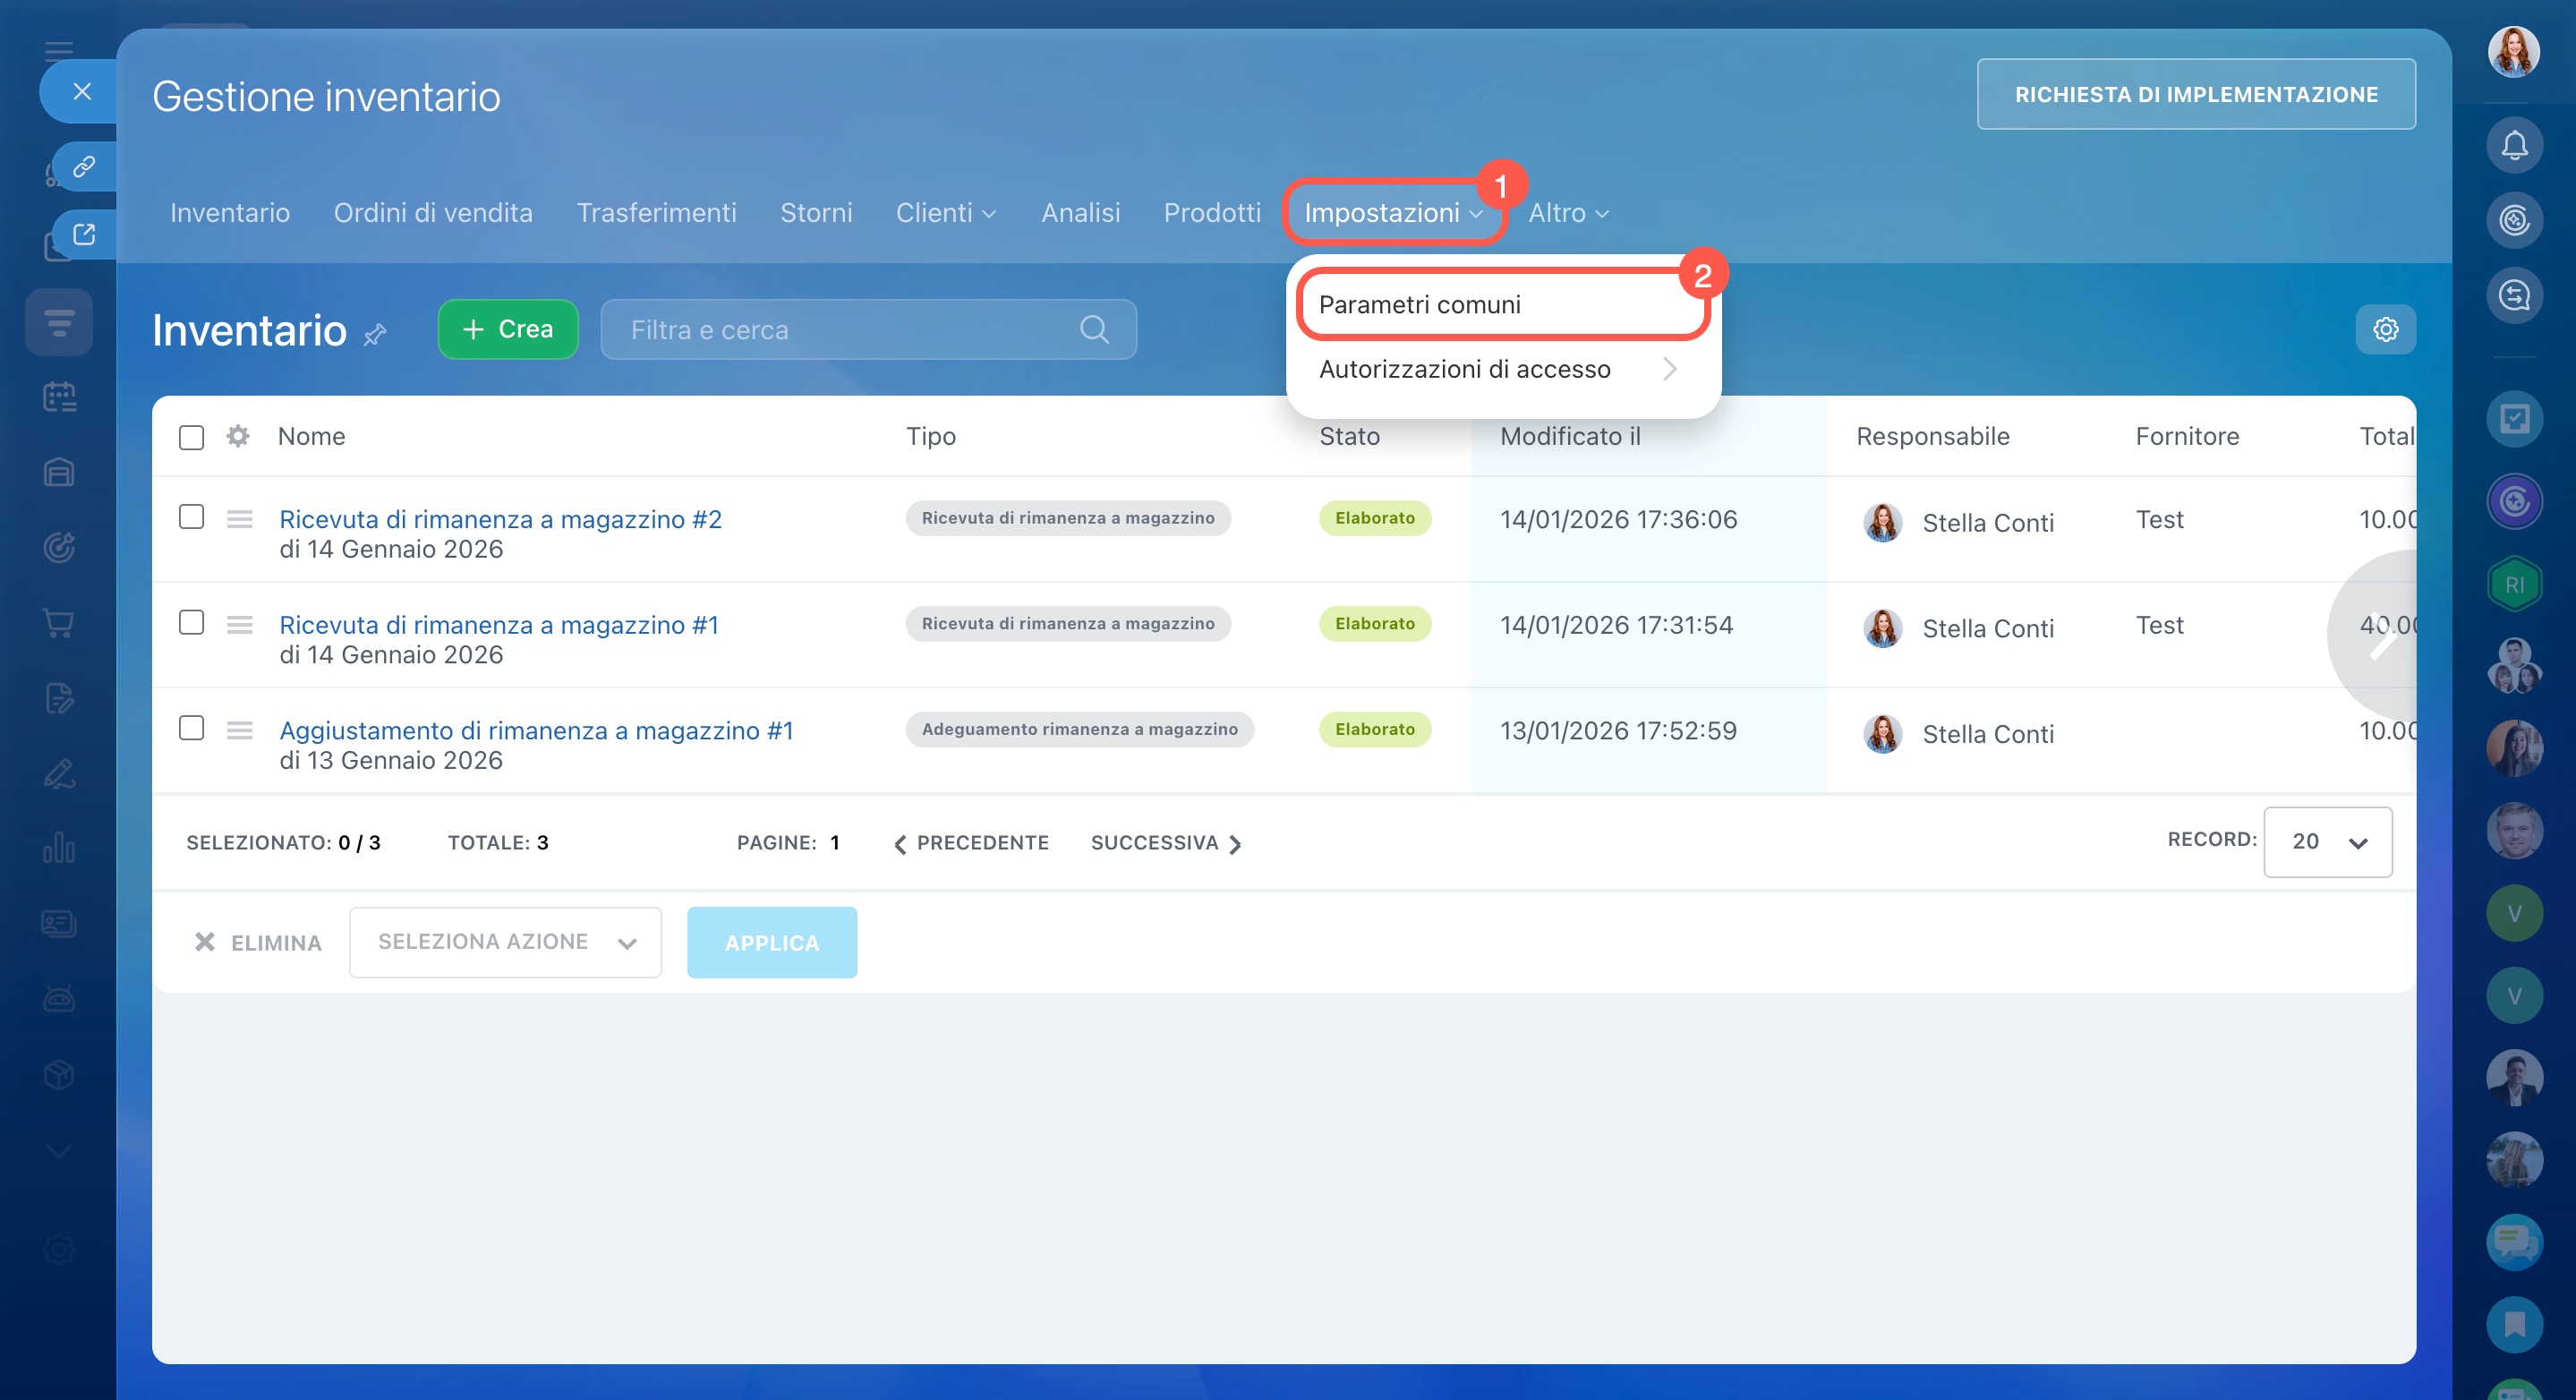Screen dimensions: 2576x1400
Task: Switch to the Trasferimenti tab
Action: point(656,213)
